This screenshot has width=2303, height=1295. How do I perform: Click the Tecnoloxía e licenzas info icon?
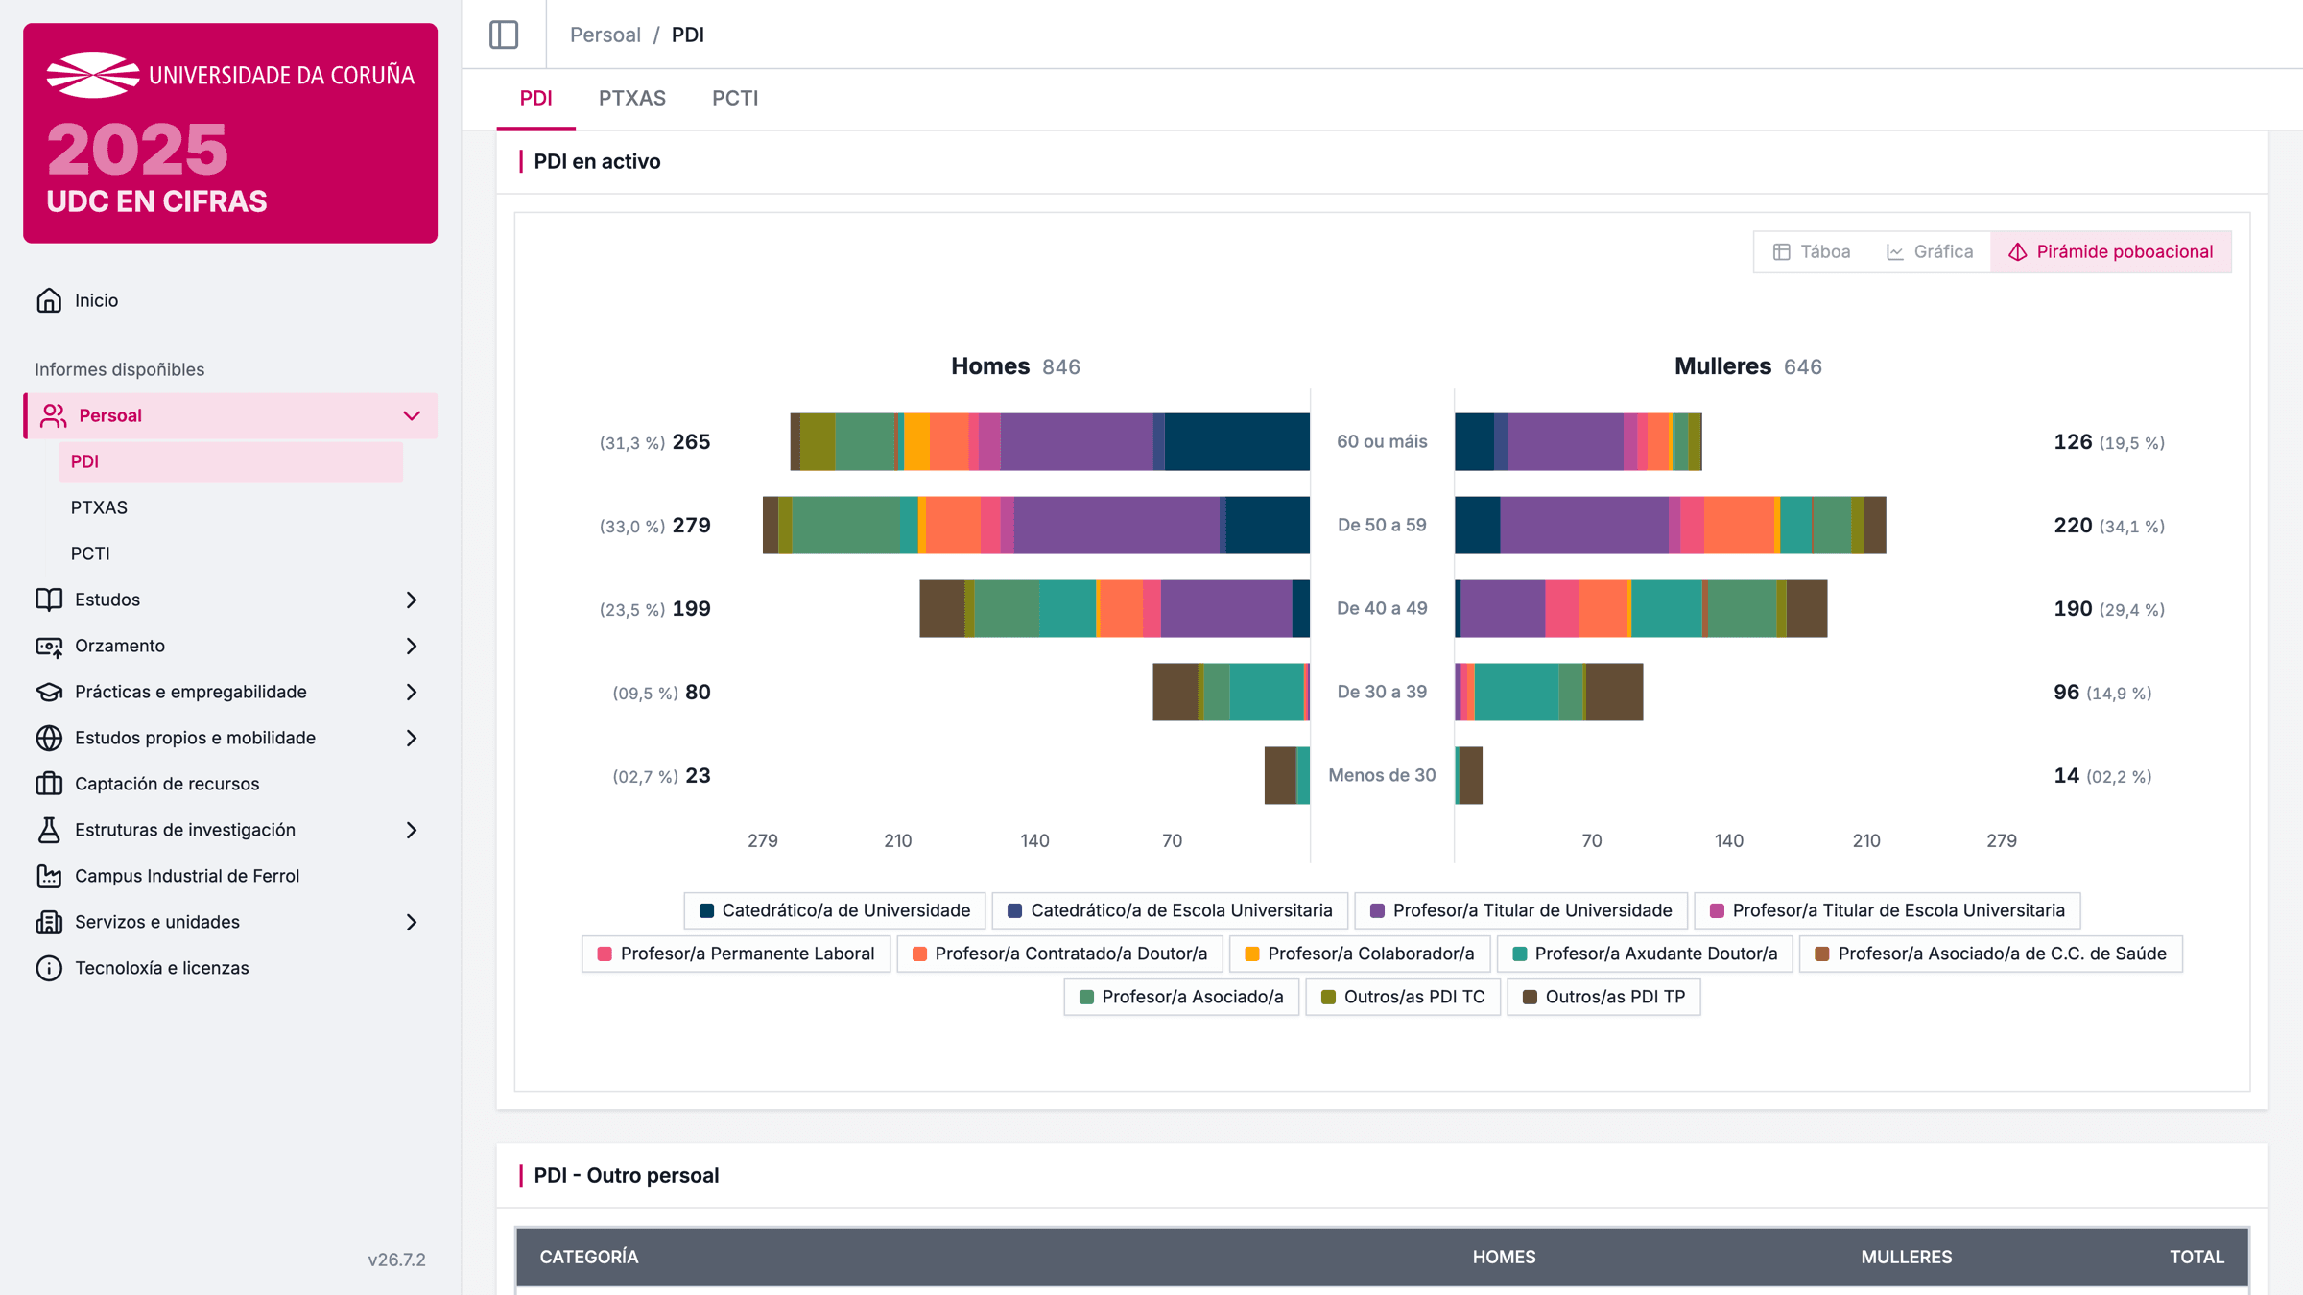tap(49, 968)
